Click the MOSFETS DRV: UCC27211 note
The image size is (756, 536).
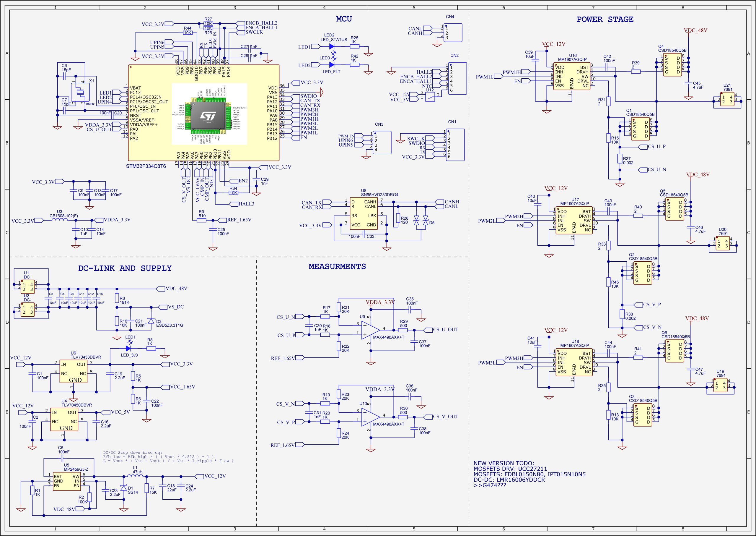click(510, 469)
